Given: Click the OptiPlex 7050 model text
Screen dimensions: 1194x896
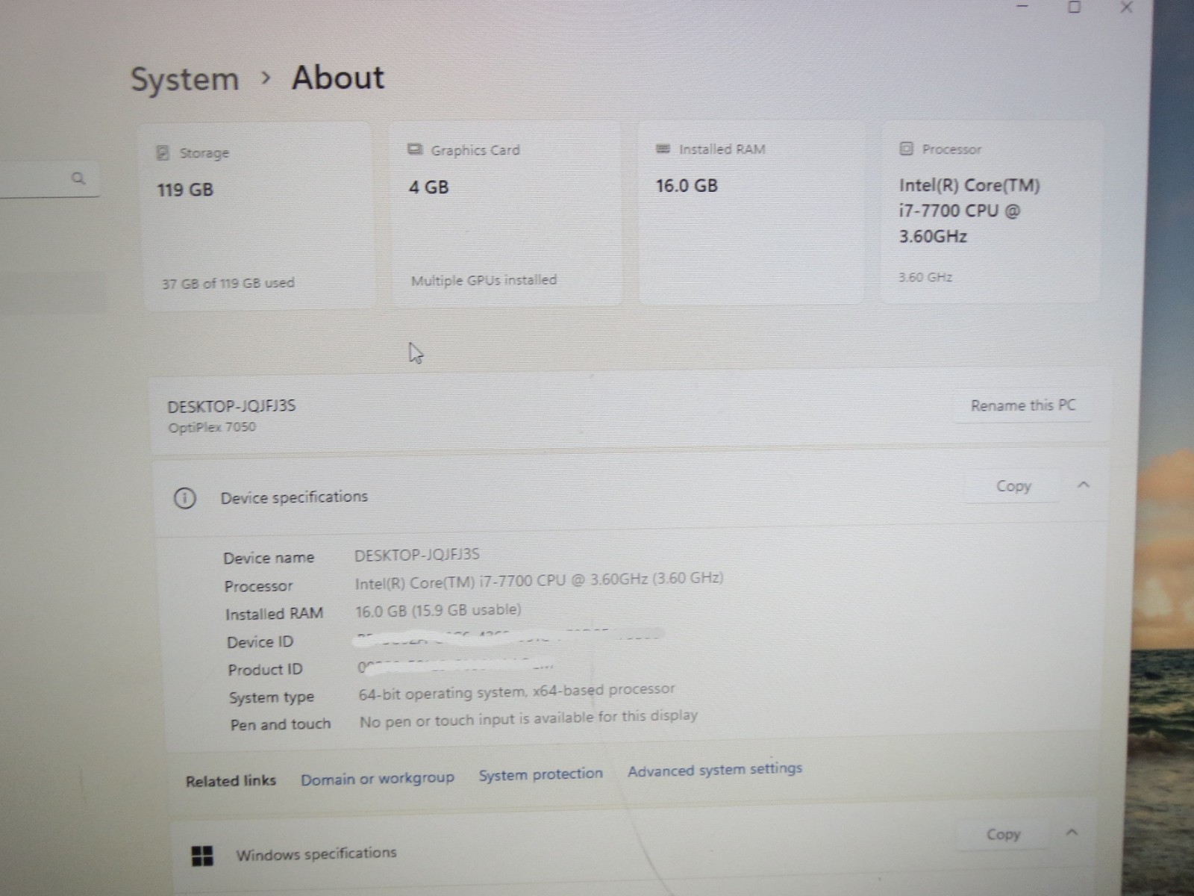Looking at the screenshot, I should click(x=212, y=427).
